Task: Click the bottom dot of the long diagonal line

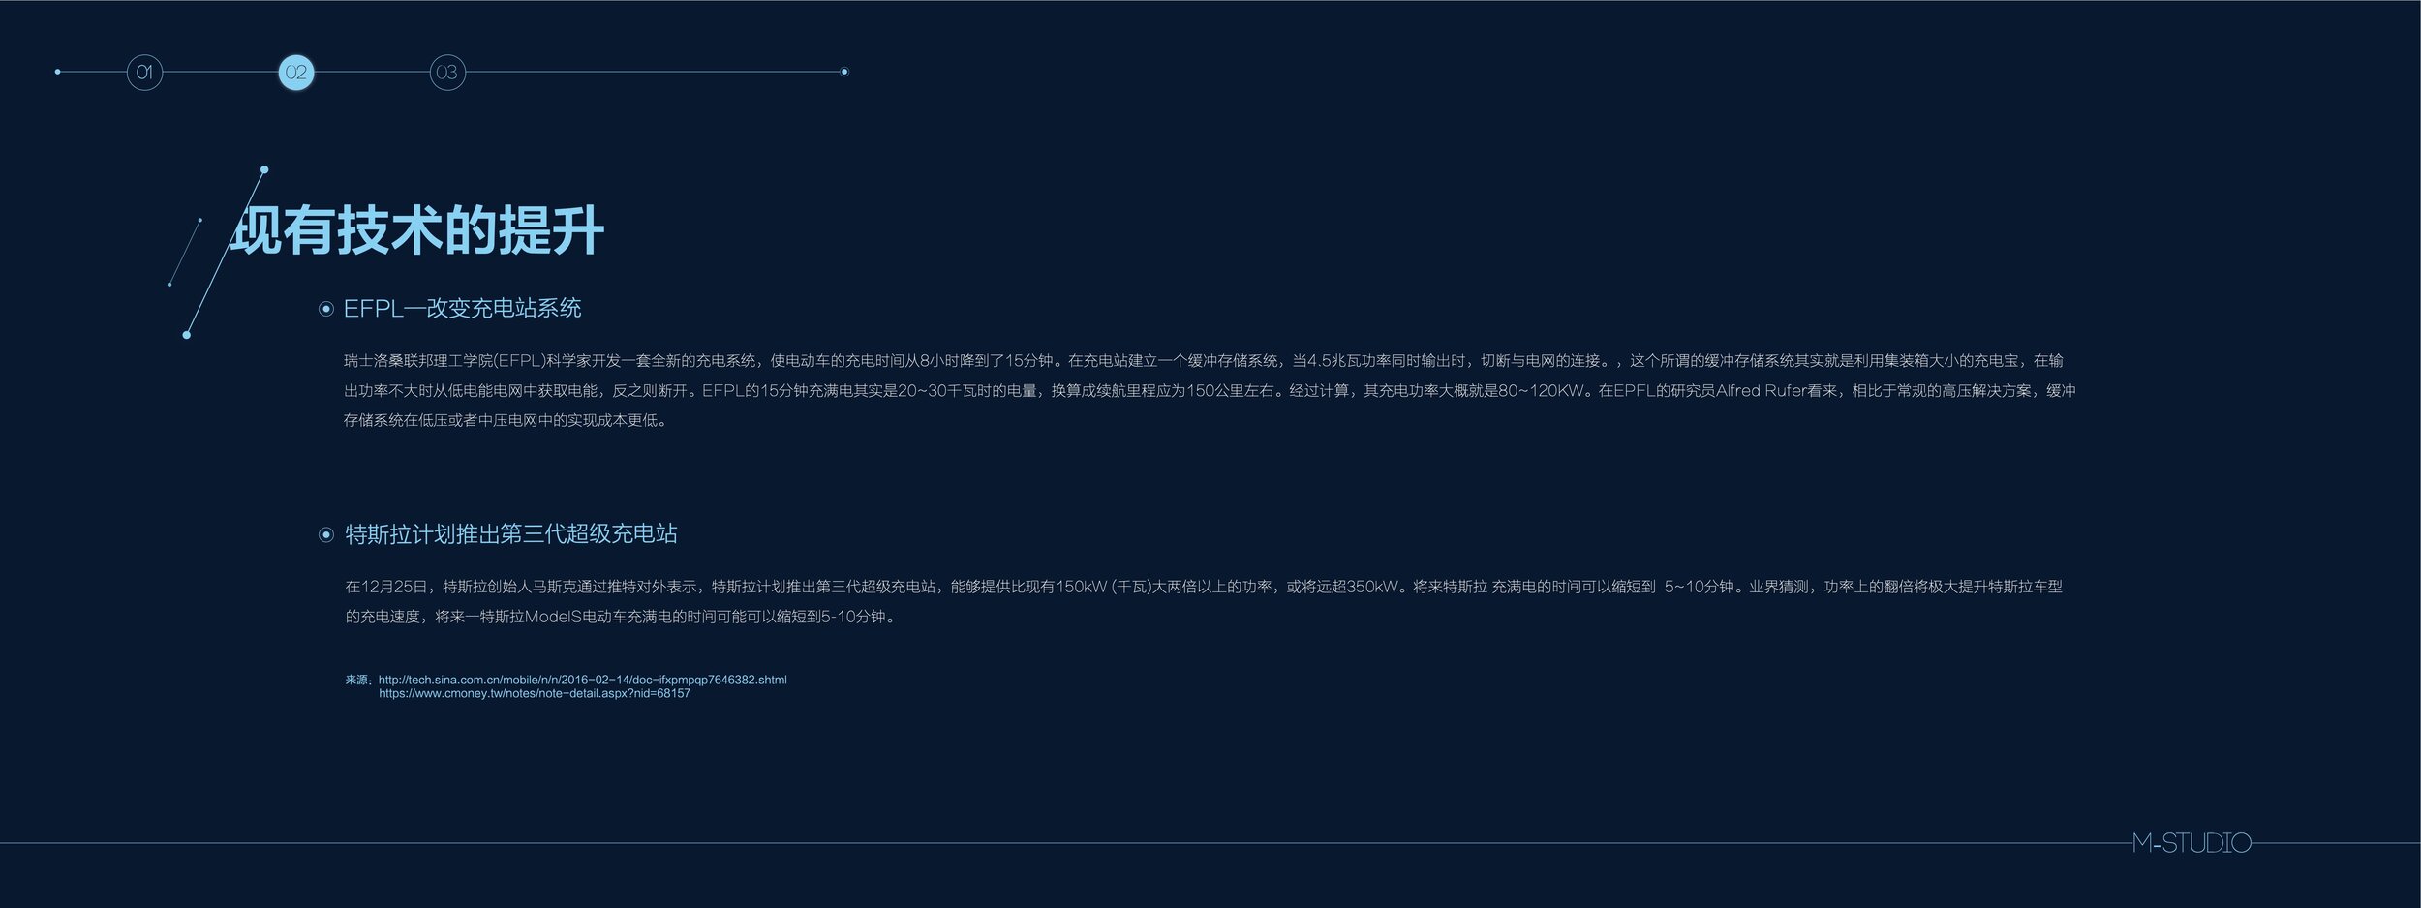Action: point(187,335)
